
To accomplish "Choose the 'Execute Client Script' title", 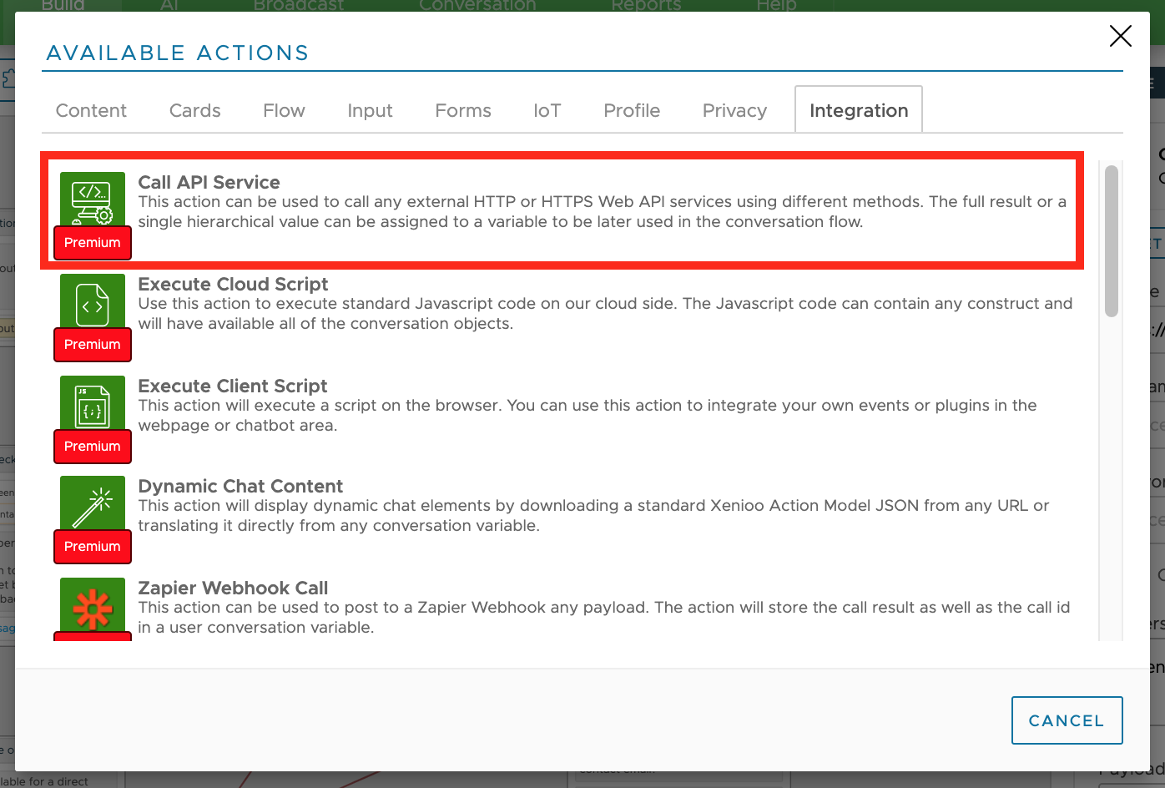I will pos(232,386).
